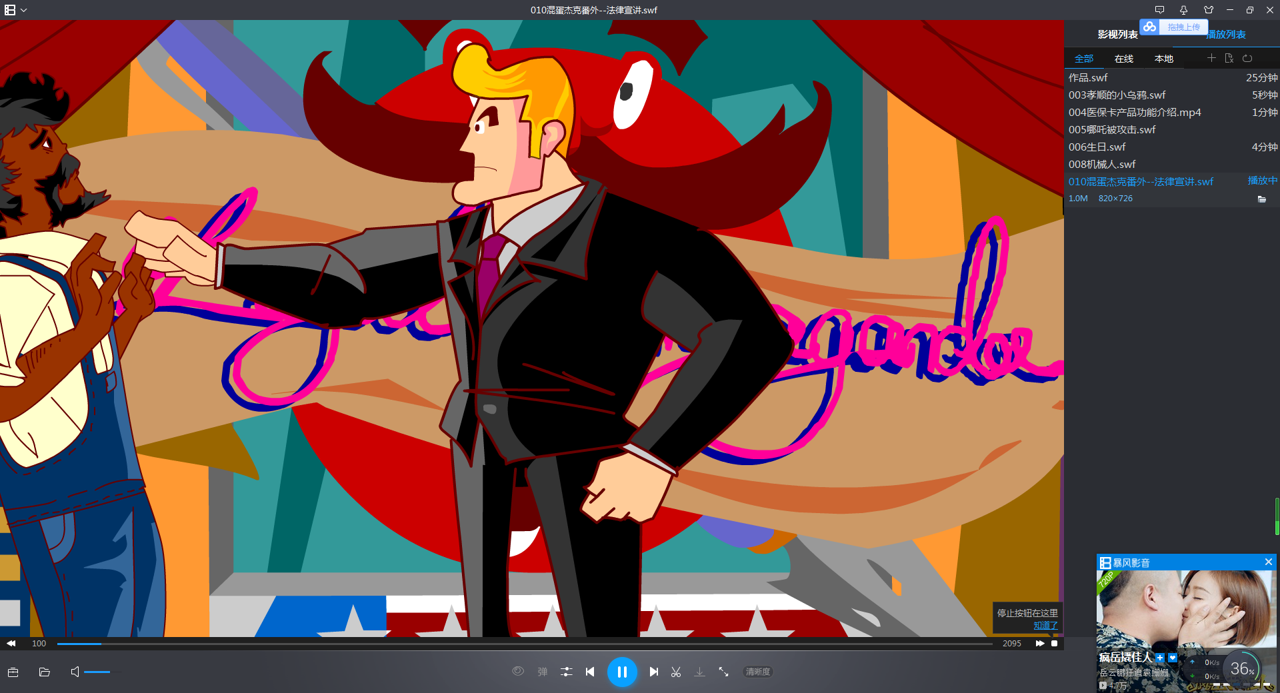Click the delete file icon in playlist toolbar
Image resolution: width=1280 pixels, height=693 pixels.
point(1229,58)
